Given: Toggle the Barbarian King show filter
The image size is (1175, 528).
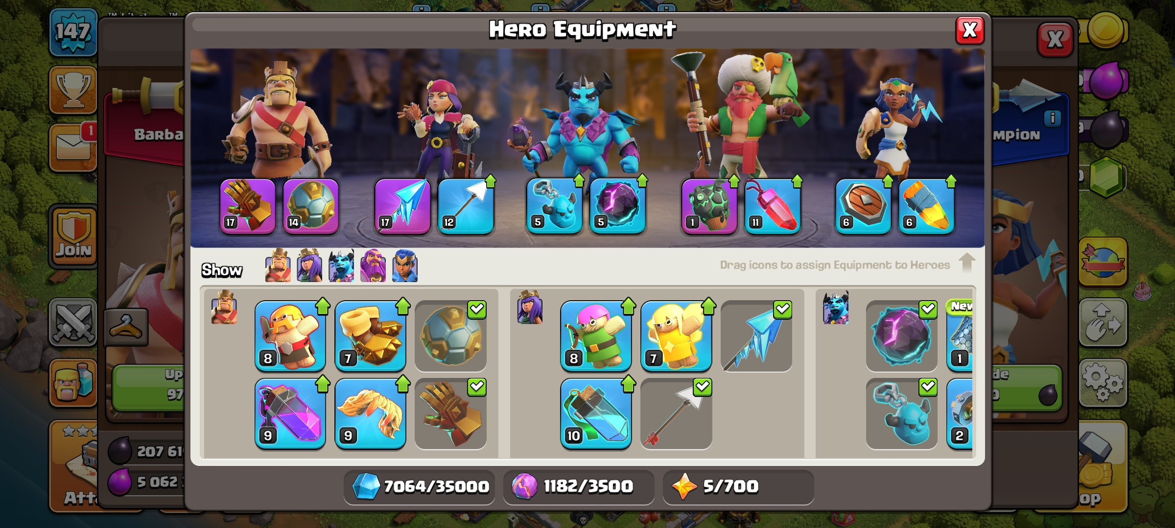Looking at the screenshot, I should pyautogui.click(x=278, y=265).
